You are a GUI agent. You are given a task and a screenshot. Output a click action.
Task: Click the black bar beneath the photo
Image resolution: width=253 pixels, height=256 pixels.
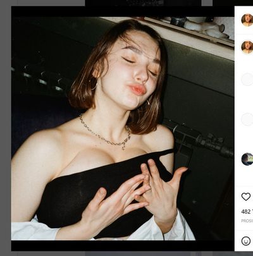coord(123,246)
